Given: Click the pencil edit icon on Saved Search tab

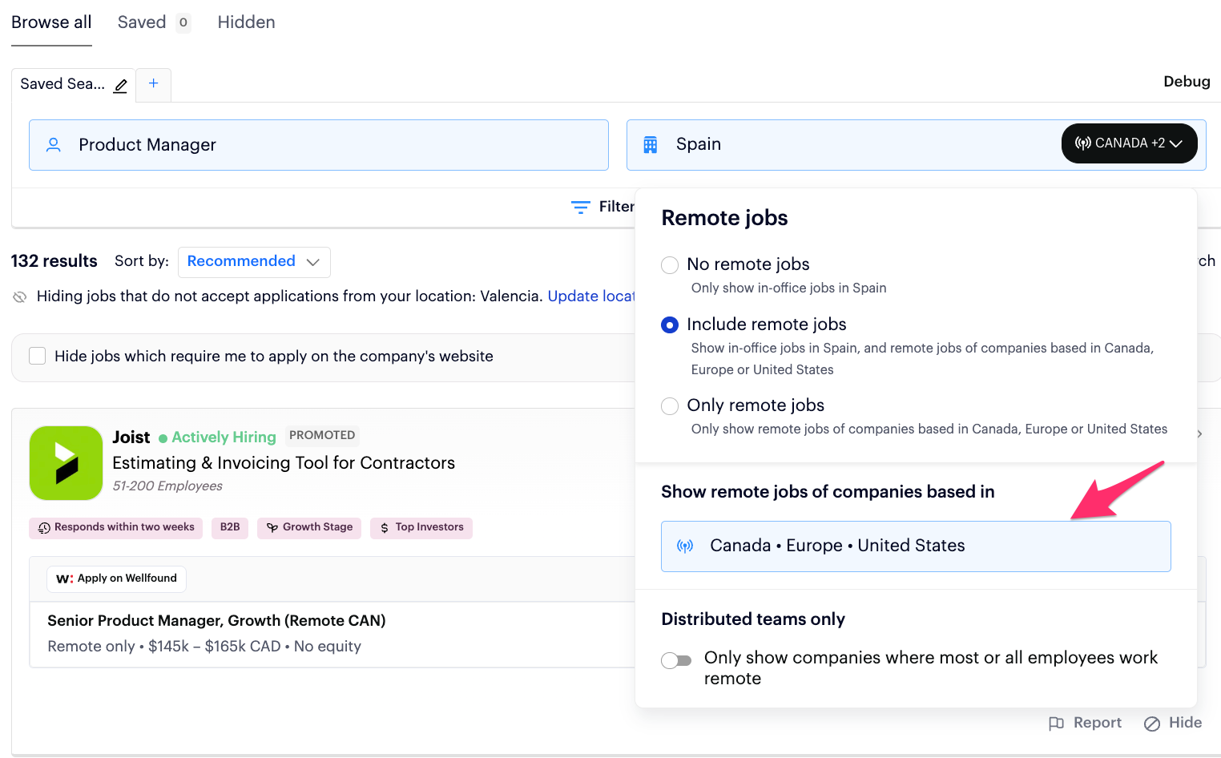Looking at the screenshot, I should pos(120,86).
